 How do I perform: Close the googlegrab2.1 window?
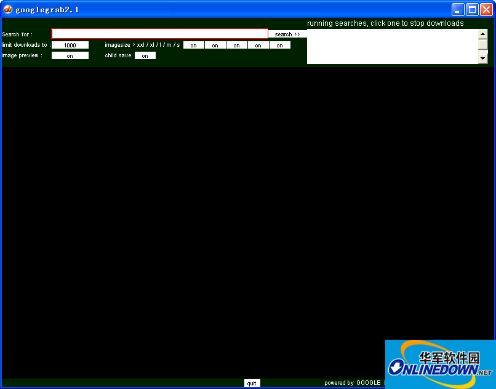486,9
